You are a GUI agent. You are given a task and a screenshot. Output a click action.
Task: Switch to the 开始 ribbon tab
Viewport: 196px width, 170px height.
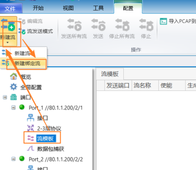click(x=38, y=8)
